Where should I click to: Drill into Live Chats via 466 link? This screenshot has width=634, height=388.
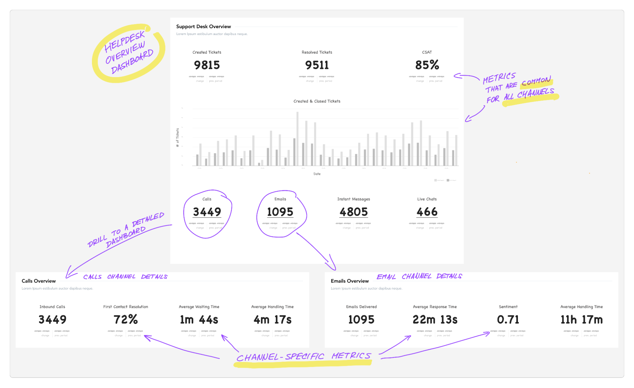[x=427, y=212]
